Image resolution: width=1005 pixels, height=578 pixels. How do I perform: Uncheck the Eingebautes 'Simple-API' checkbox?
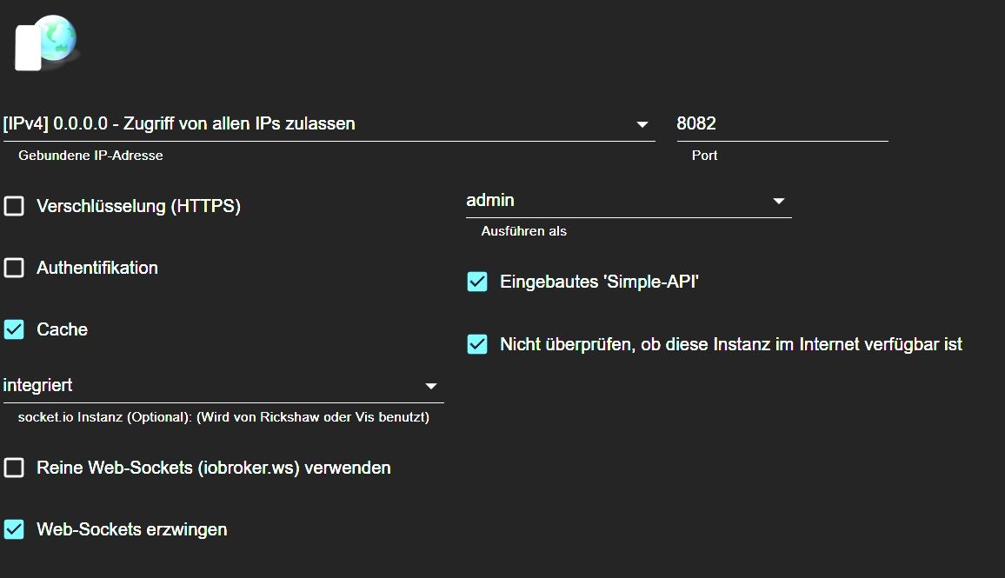click(x=477, y=282)
